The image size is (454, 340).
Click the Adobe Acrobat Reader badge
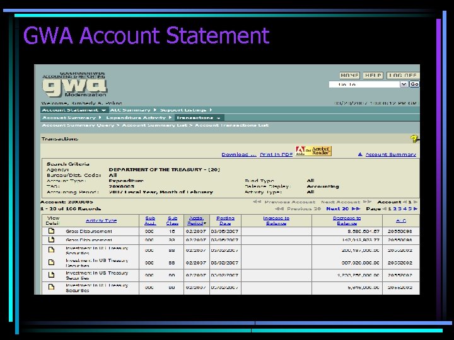[x=313, y=151]
